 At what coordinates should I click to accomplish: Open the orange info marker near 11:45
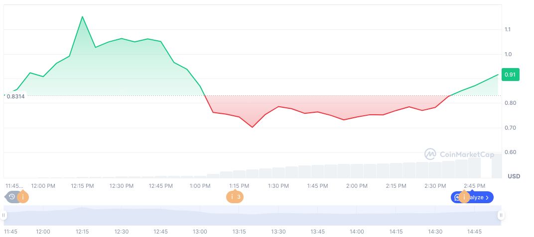22,197
